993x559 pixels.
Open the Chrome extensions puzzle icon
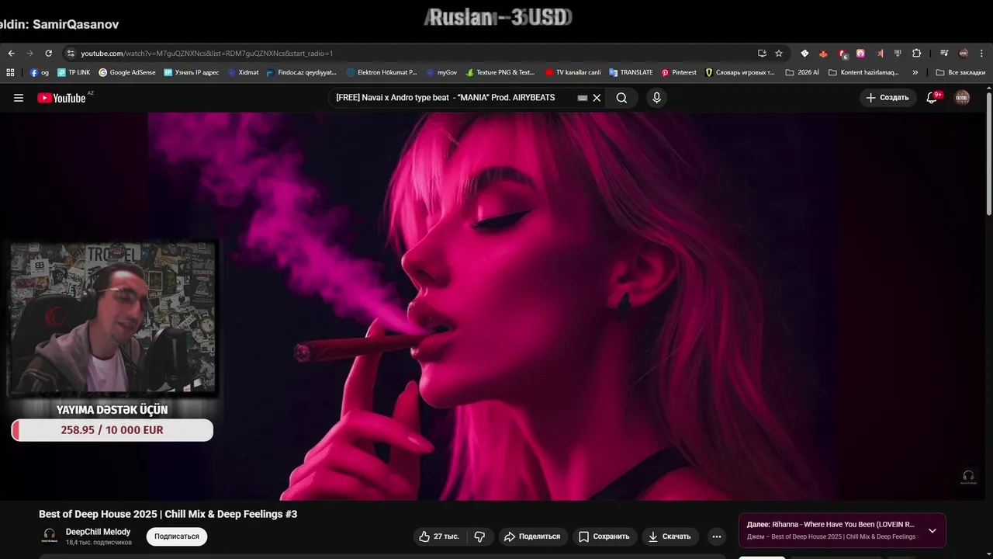(x=916, y=54)
